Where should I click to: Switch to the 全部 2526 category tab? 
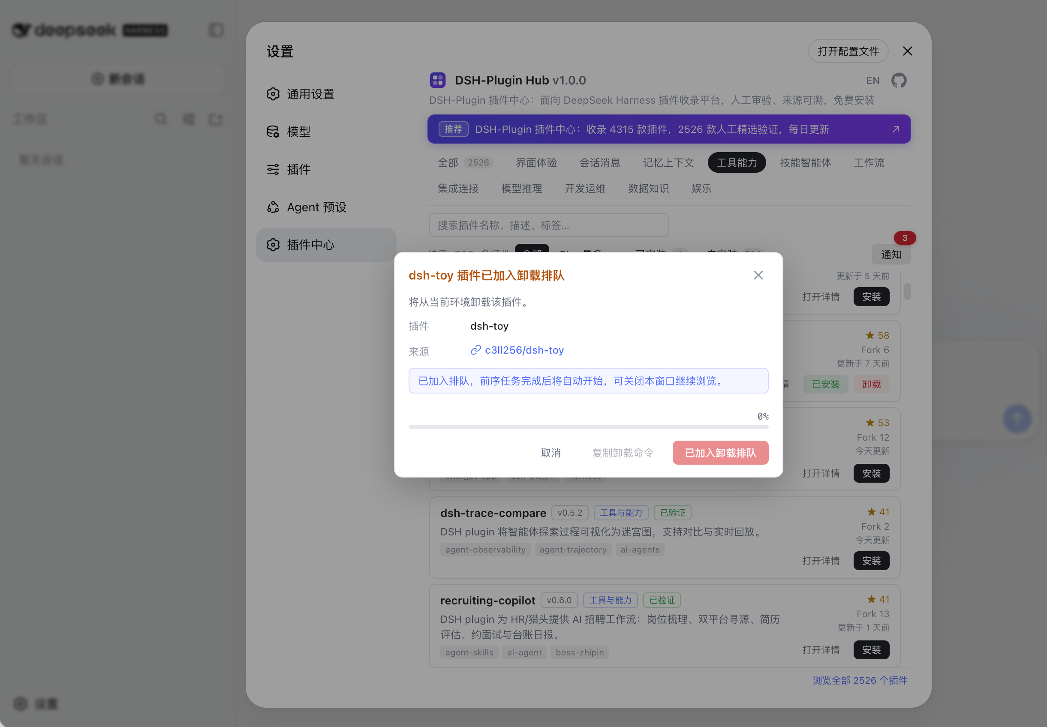tap(465, 162)
